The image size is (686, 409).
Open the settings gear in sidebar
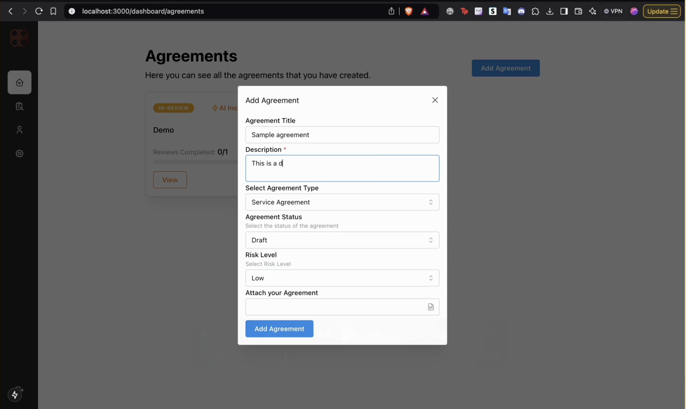point(19,153)
